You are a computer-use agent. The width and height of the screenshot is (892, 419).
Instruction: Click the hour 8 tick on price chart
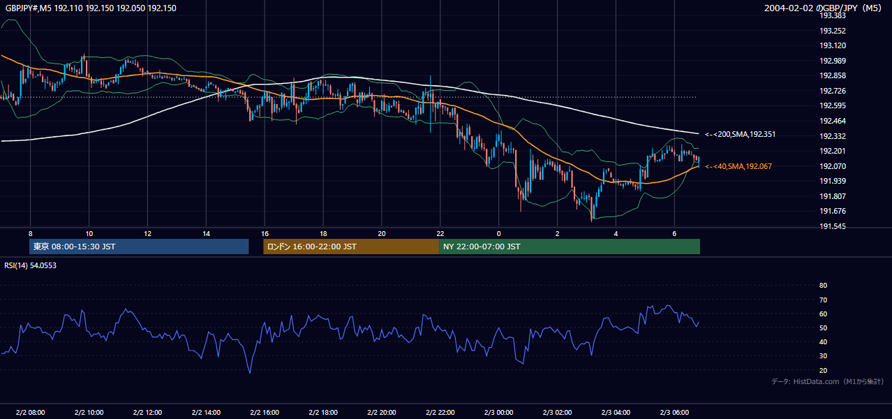(30, 233)
